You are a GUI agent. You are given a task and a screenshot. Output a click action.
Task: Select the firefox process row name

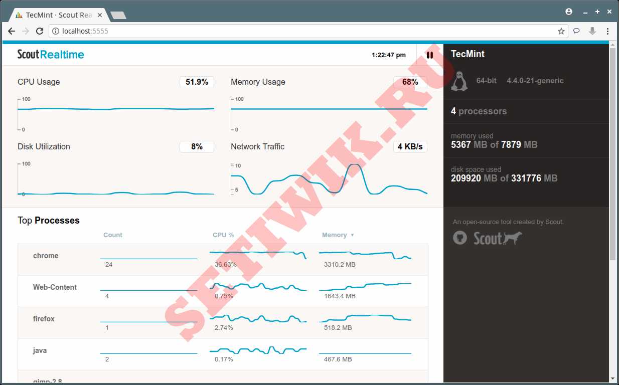tap(44, 319)
